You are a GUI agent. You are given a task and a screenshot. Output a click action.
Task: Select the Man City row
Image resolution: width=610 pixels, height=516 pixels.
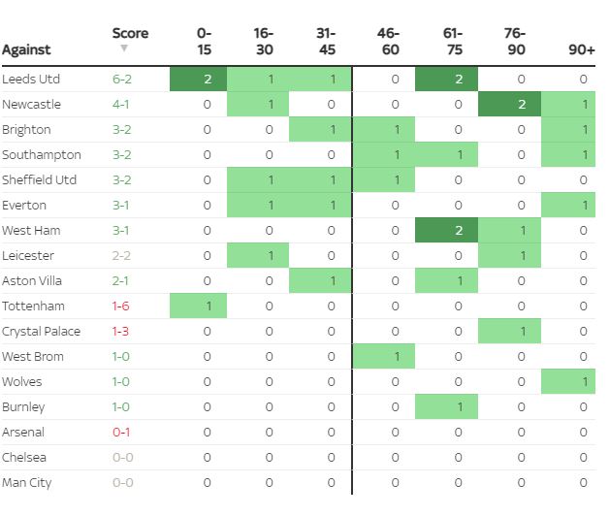(x=27, y=483)
